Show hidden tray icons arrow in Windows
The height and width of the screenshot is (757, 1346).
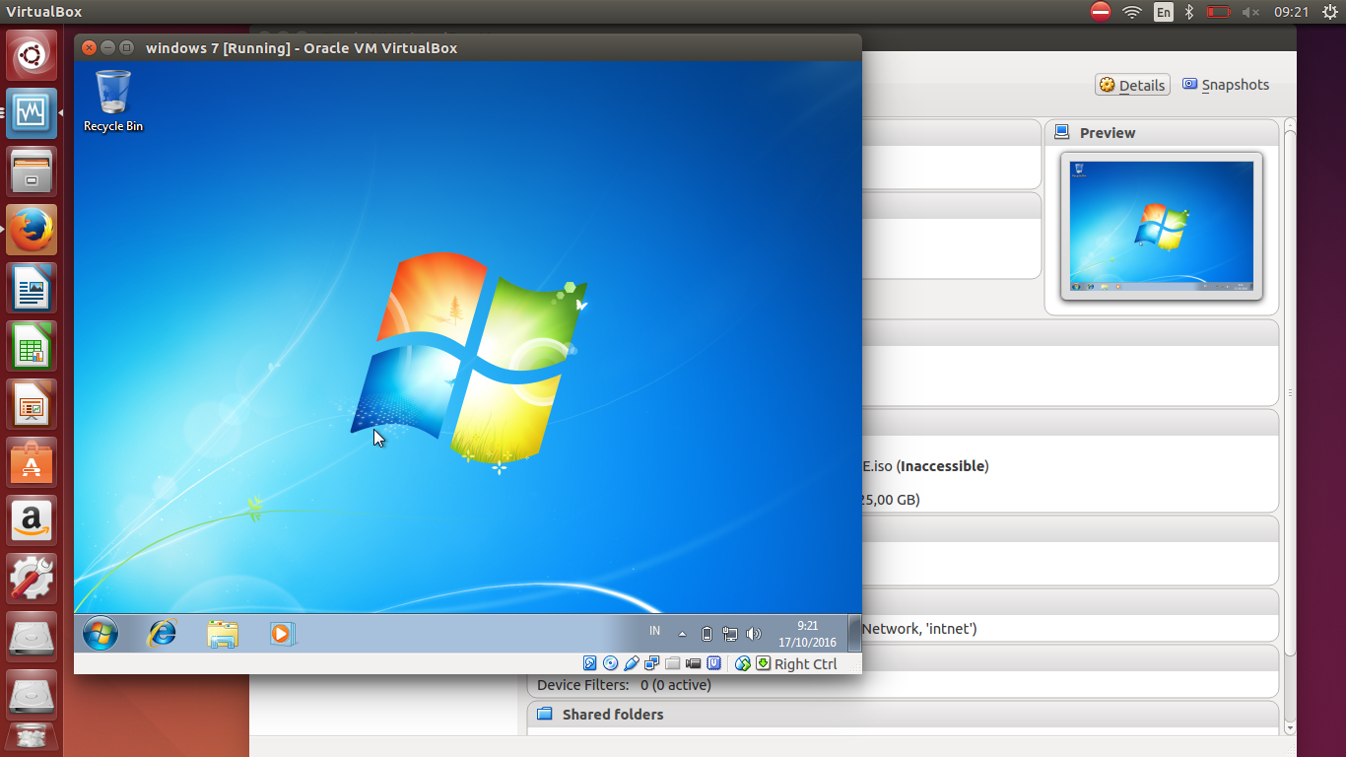click(682, 634)
